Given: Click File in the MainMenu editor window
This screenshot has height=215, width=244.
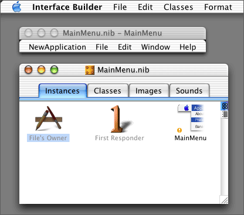Looking at the screenshot, I should (101, 47).
